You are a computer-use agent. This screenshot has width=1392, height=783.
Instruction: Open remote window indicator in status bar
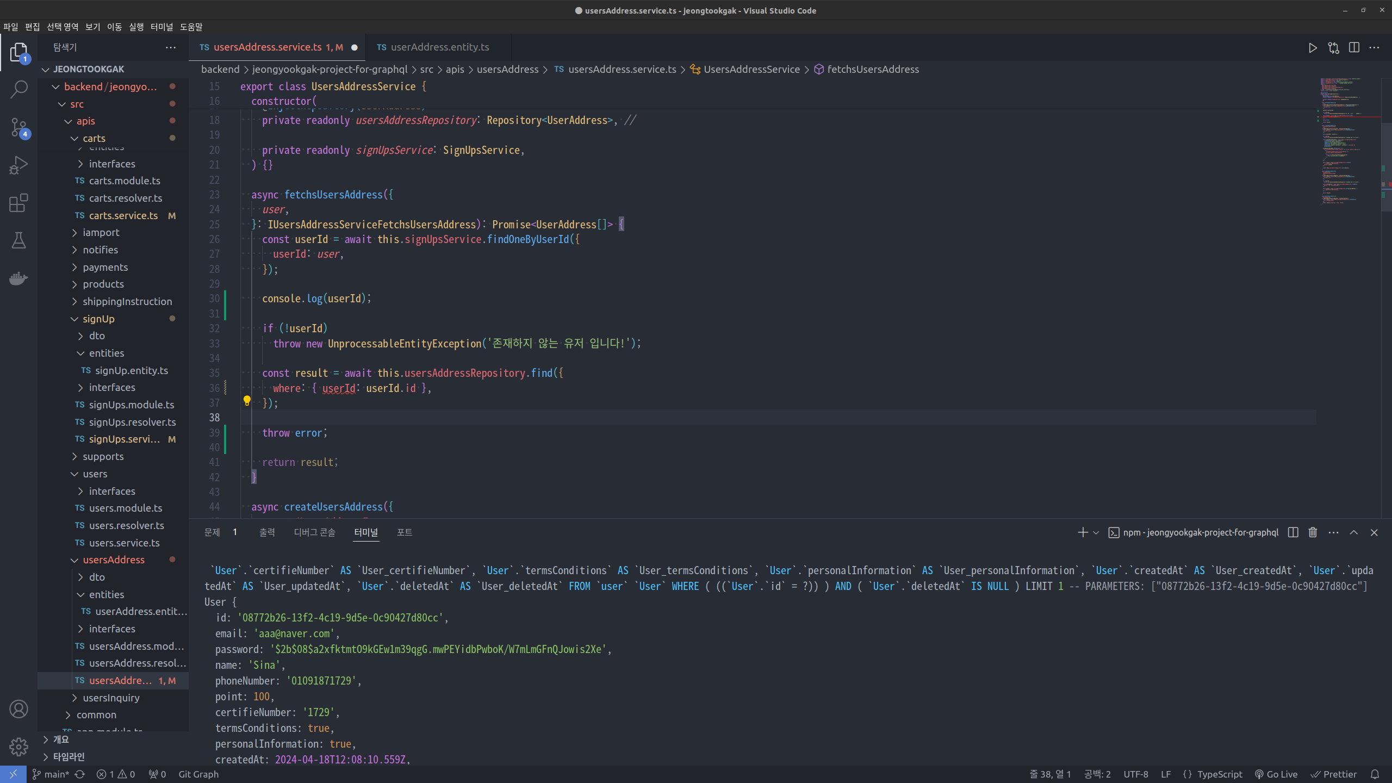tap(13, 774)
